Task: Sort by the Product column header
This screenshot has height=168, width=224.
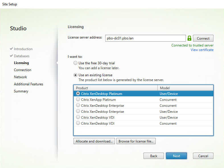Action: tap(116, 88)
